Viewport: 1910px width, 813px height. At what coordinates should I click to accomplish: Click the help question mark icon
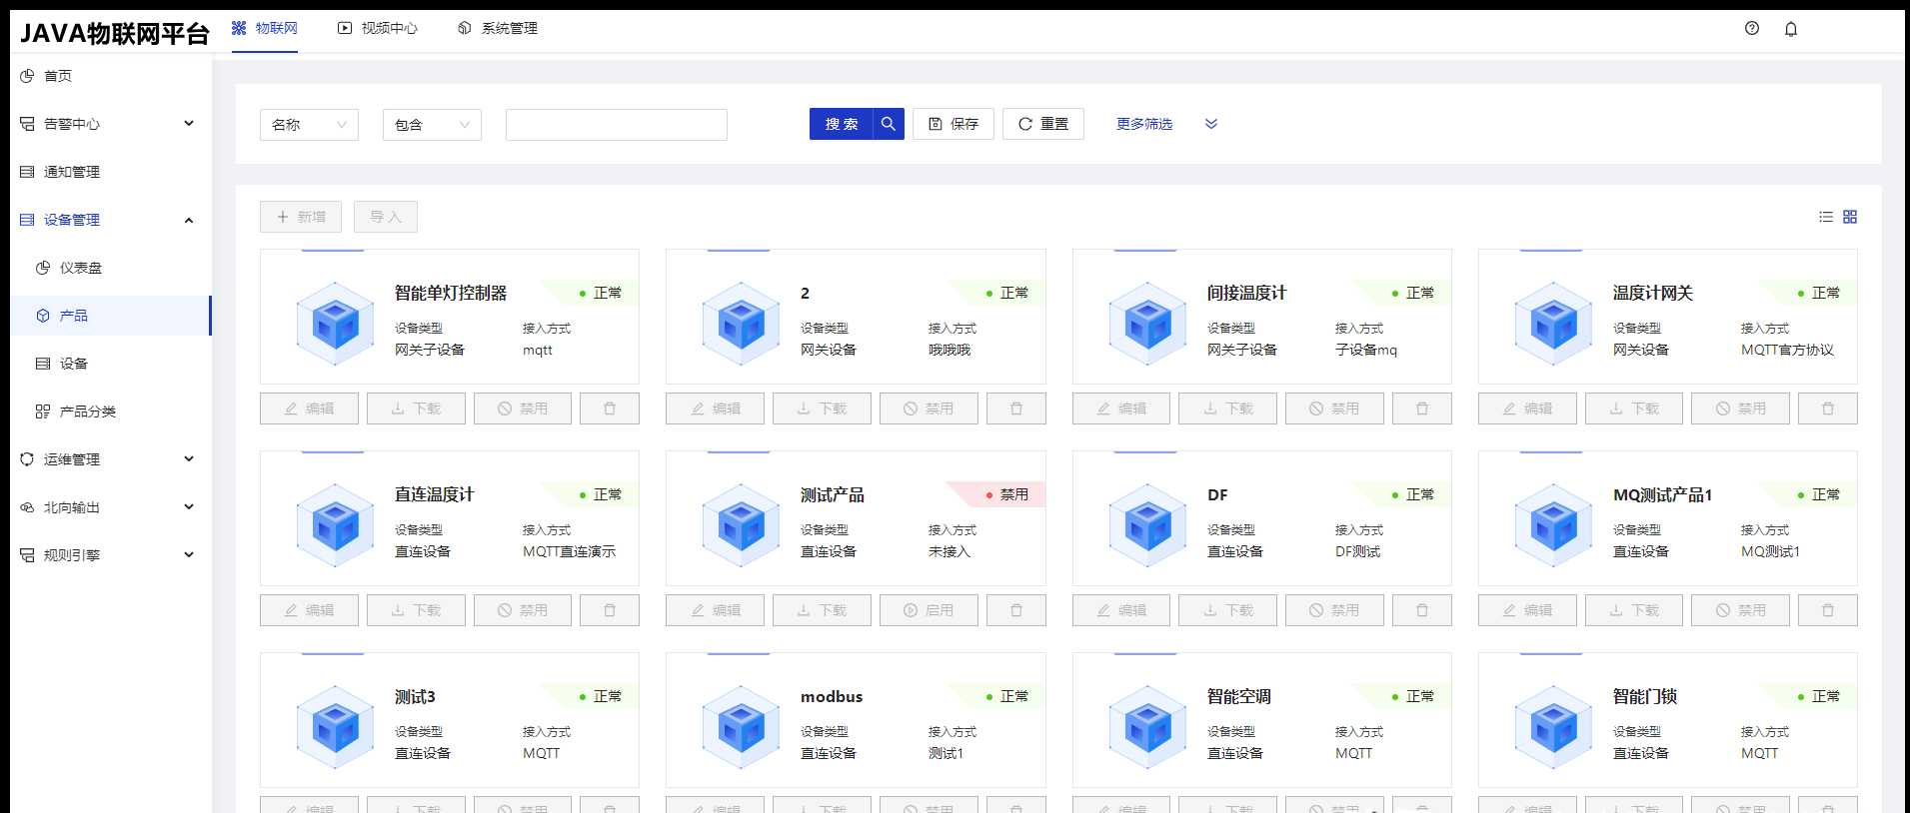pyautogui.click(x=1752, y=28)
